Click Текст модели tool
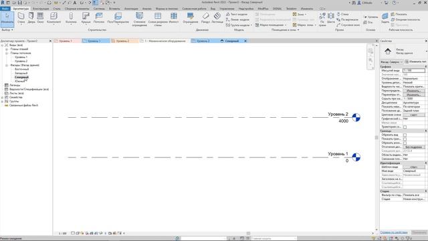 tap(237, 14)
